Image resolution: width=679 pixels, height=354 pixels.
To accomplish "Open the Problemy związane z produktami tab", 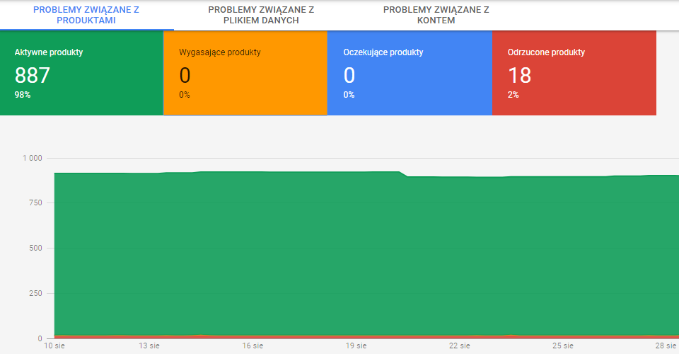I will pos(86,15).
